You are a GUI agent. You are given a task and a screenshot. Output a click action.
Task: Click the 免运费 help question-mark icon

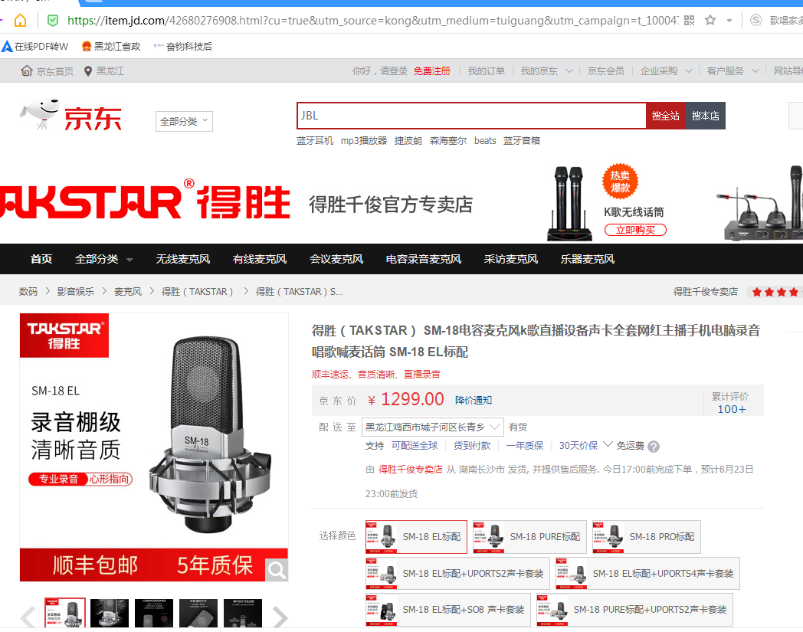tap(653, 447)
